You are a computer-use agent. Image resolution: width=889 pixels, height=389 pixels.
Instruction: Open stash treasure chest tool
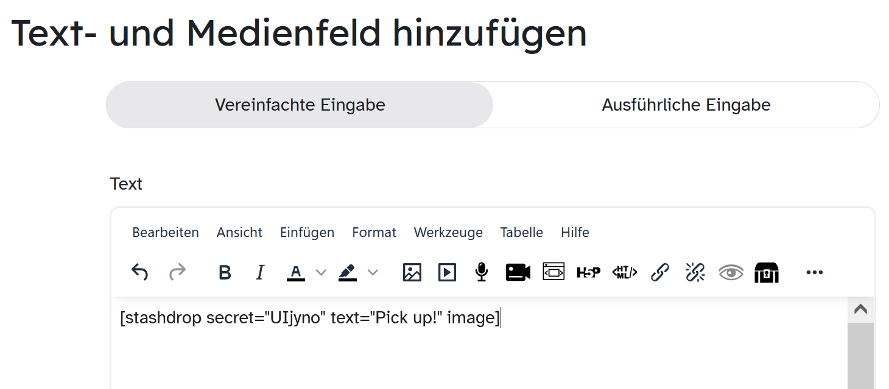767,272
